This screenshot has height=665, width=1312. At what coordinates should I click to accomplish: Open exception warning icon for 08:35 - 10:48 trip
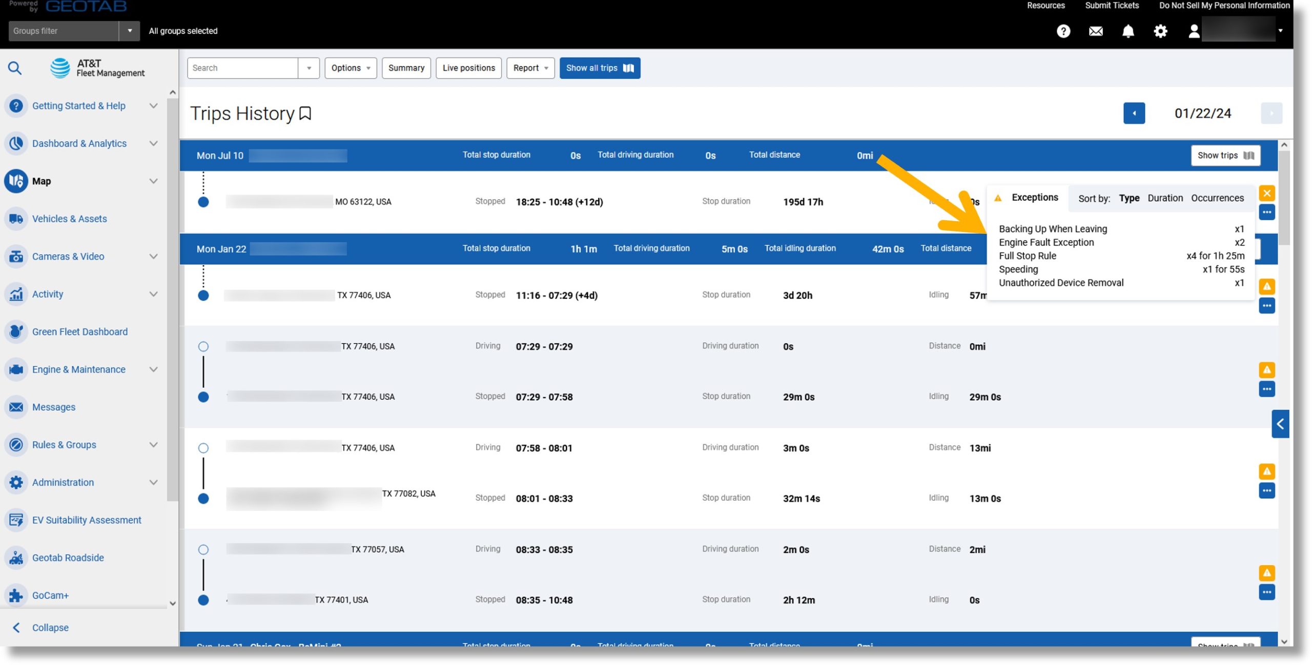(x=1267, y=573)
